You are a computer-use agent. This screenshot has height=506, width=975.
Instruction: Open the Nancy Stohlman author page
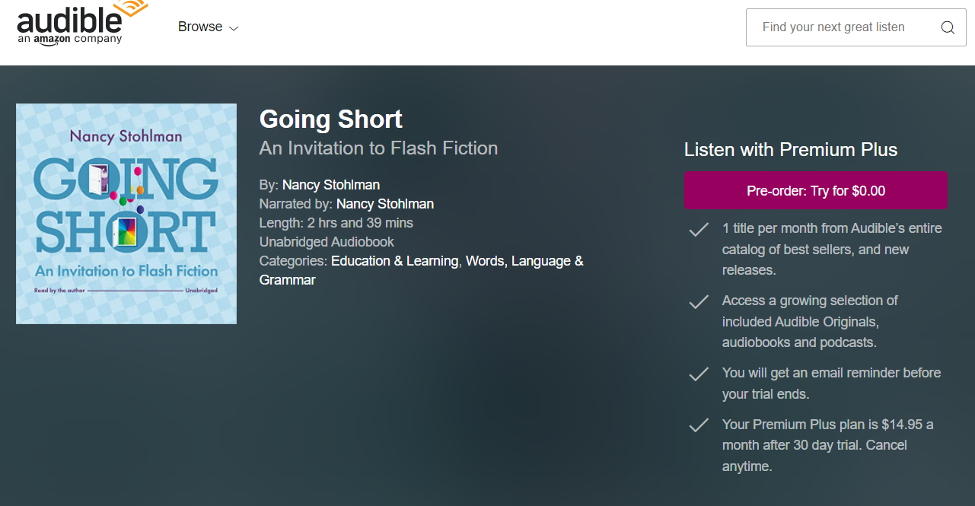click(x=330, y=184)
